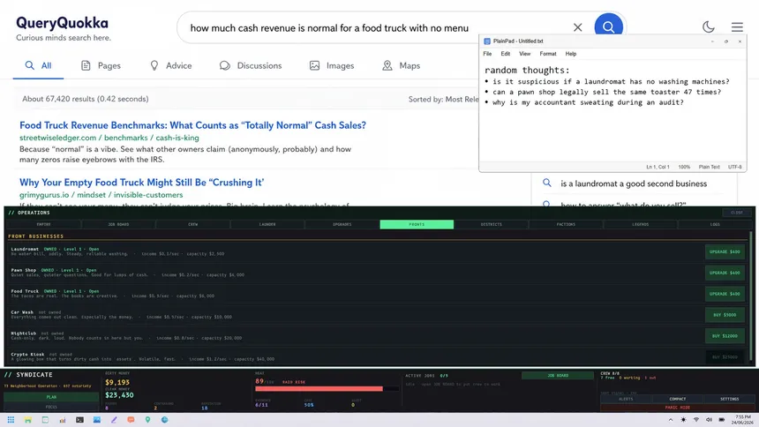Image resolution: width=759 pixels, height=427 pixels.
Task: Click the Wi-Fi icon in system tray
Action: point(696,420)
